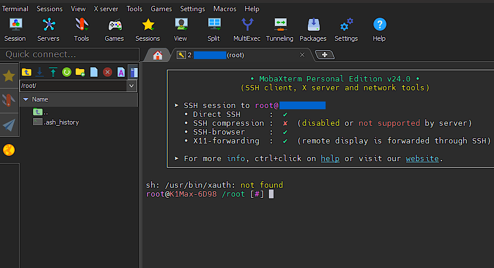This screenshot has height=268, width=494.
Task: Select the .ash_history file
Action: pos(56,122)
